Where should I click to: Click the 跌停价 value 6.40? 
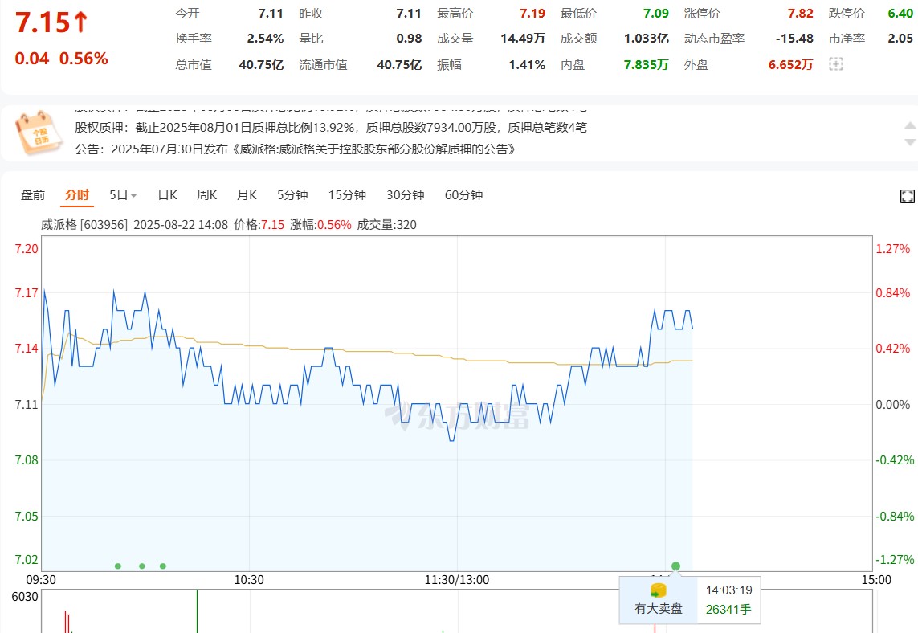point(900,13)
